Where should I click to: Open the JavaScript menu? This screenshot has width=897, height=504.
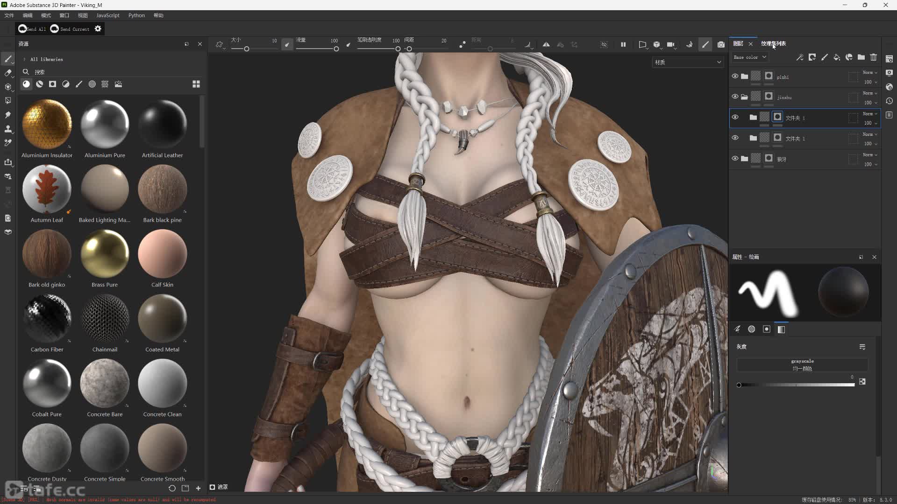point(108,15)
